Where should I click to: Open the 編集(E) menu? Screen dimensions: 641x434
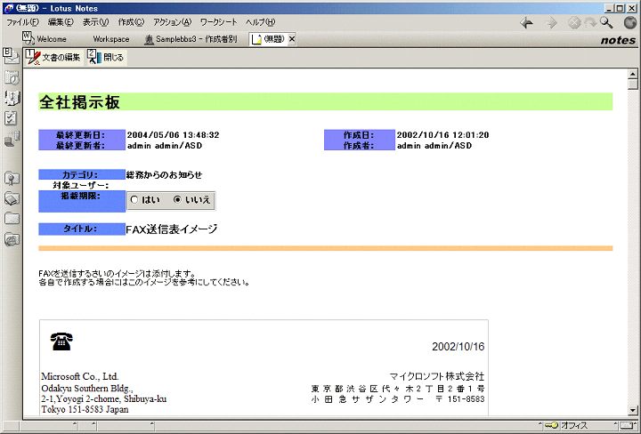point(61,22)
